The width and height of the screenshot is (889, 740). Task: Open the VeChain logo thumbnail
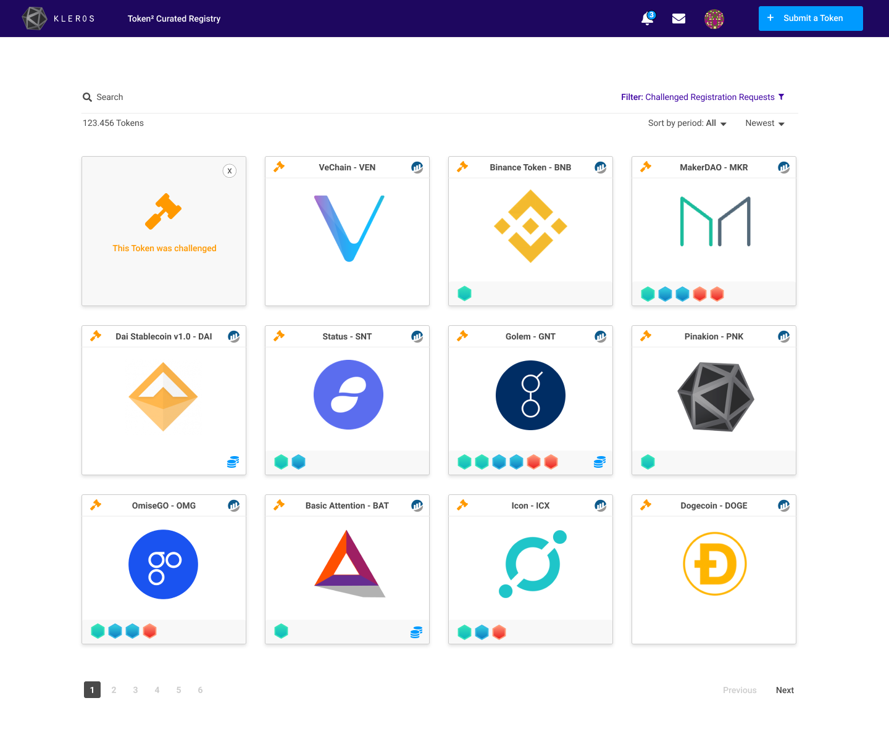point(349,228)
